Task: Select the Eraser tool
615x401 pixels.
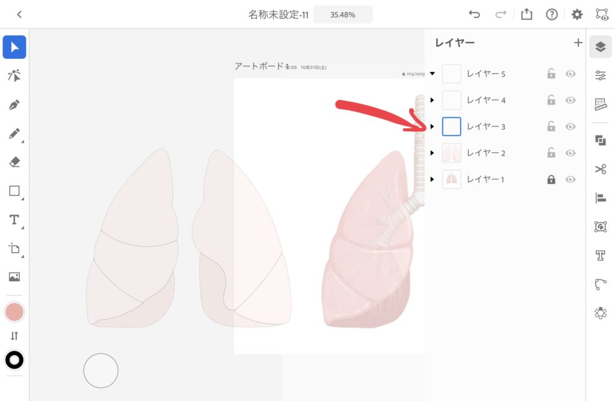Action: point(14,162)
